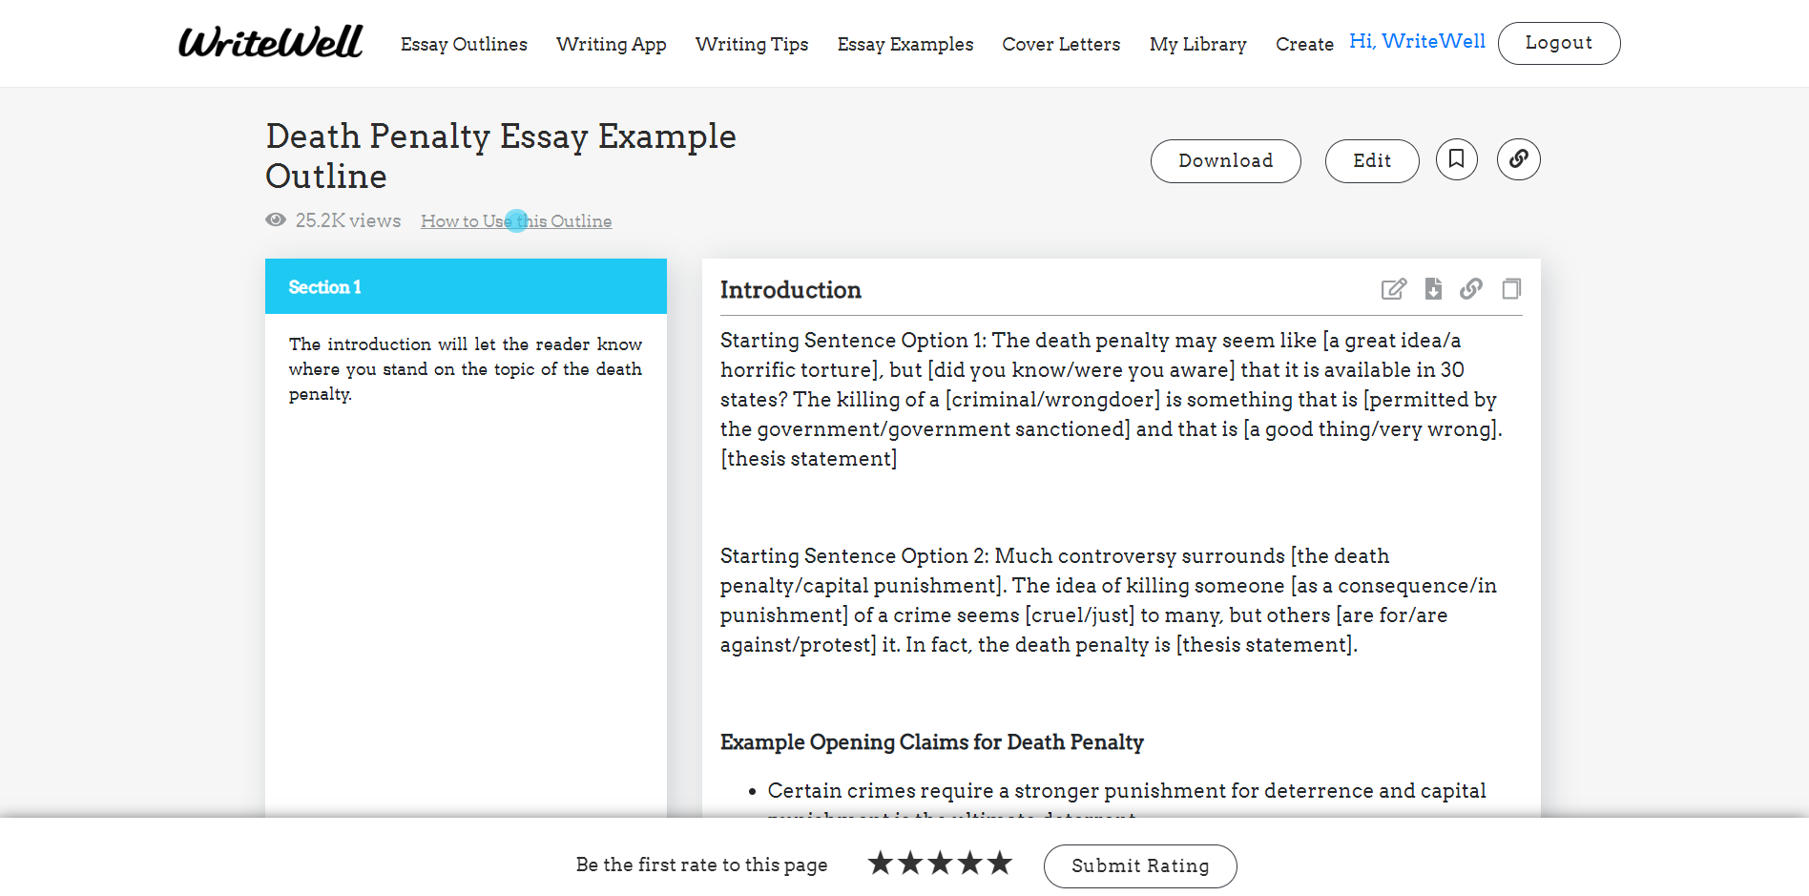1809x896 pixels.
Task: Click the bookmark icon beside Edit
Action: tap(1456, 159)
